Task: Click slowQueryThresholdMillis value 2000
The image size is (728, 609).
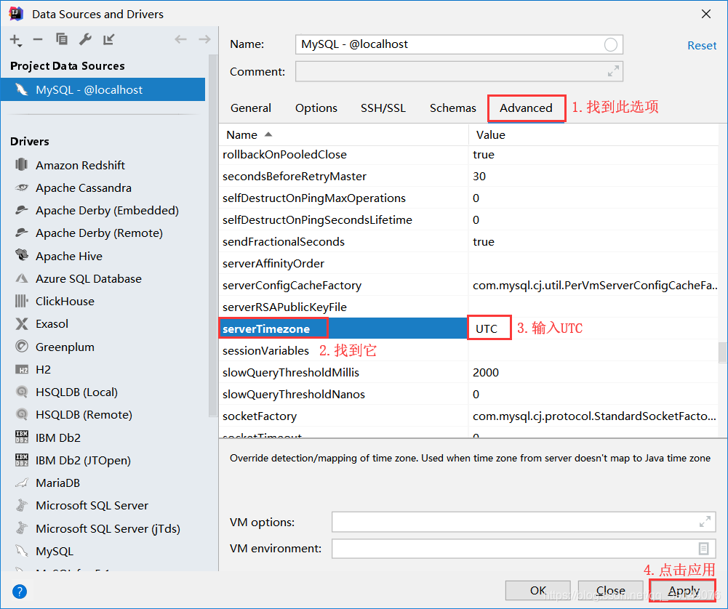Action: 593,373
